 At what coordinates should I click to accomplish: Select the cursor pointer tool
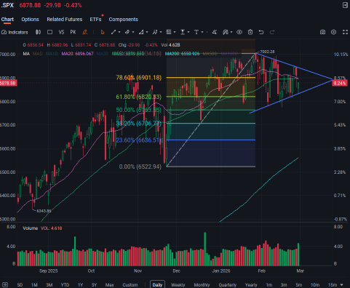(103, 32)
